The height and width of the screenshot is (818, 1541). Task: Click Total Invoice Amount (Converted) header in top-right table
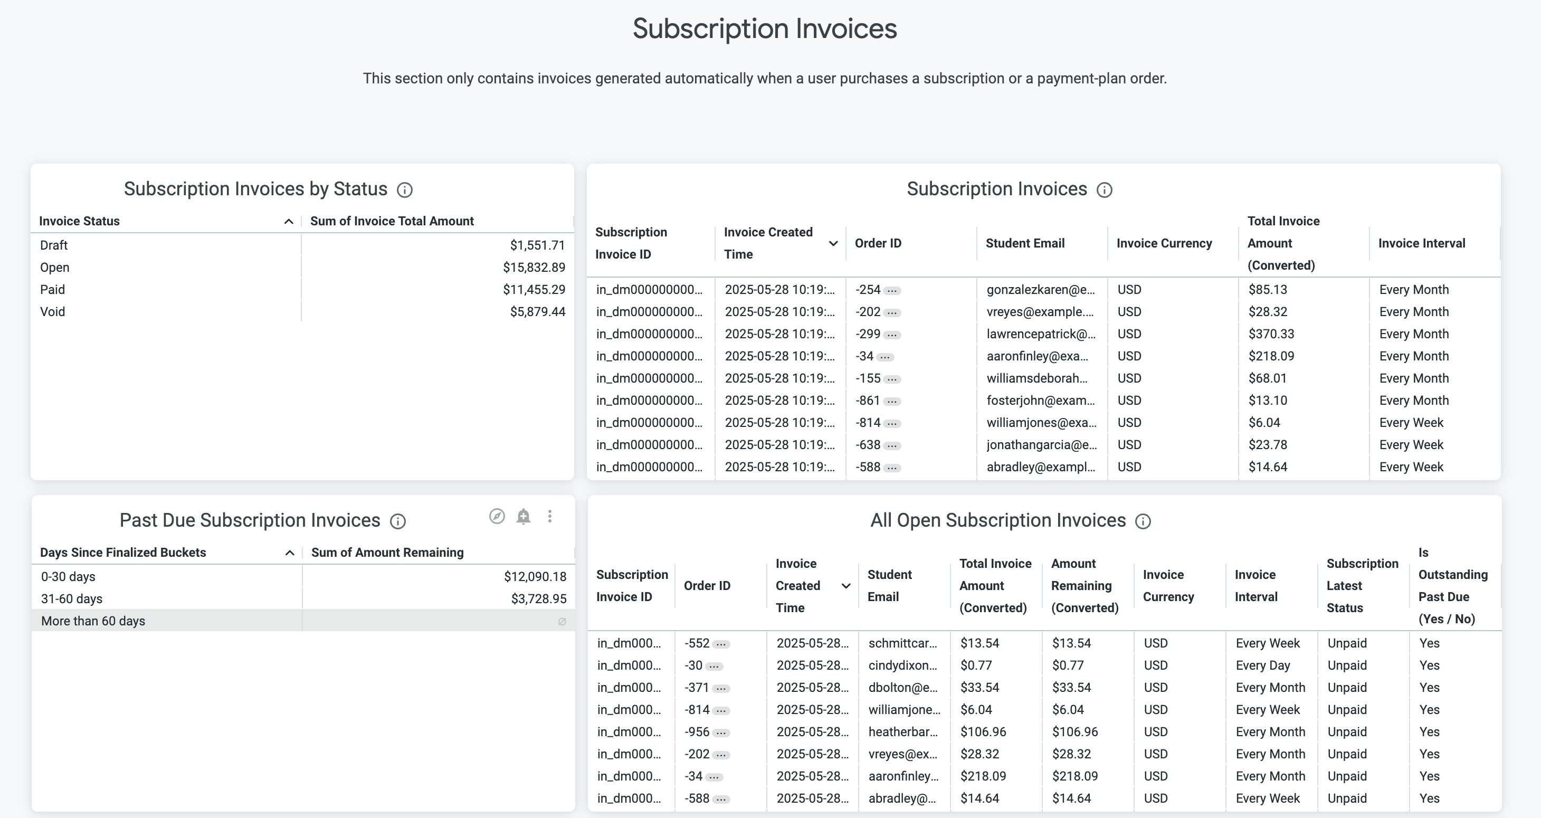[1283, 243]
